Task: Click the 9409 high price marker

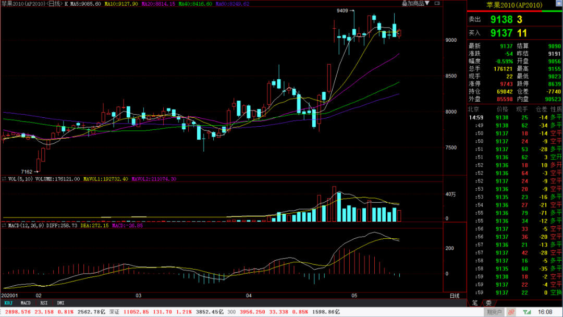Action: point(342,11)
